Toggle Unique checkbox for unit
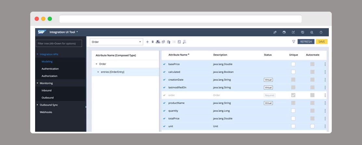The image size is (362, 145). [x=293, y=126]
